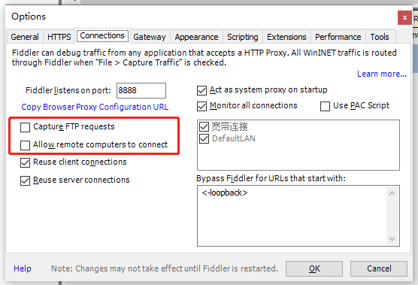
Task: Open the Learn more link
Action: (x=382, y=74)
